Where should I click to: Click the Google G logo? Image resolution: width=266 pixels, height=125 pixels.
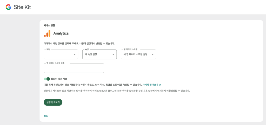coord(8,7)
